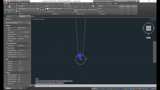Open the Главная ribbon tab
Screen dimensions: 160x90
click(x=11, y=3)
